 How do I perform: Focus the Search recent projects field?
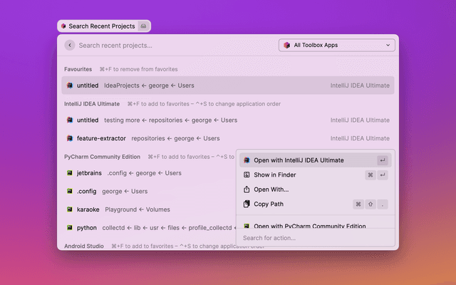click(171, 45)
